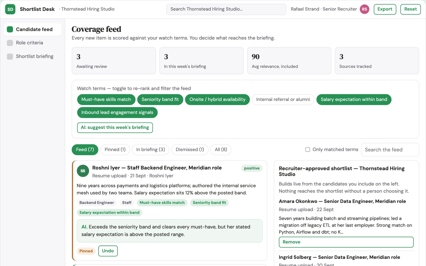Open Candidate feed in sidebar
Image resolution: width=426 pixels, height=266 pixels.
click(x=32, y=29)
